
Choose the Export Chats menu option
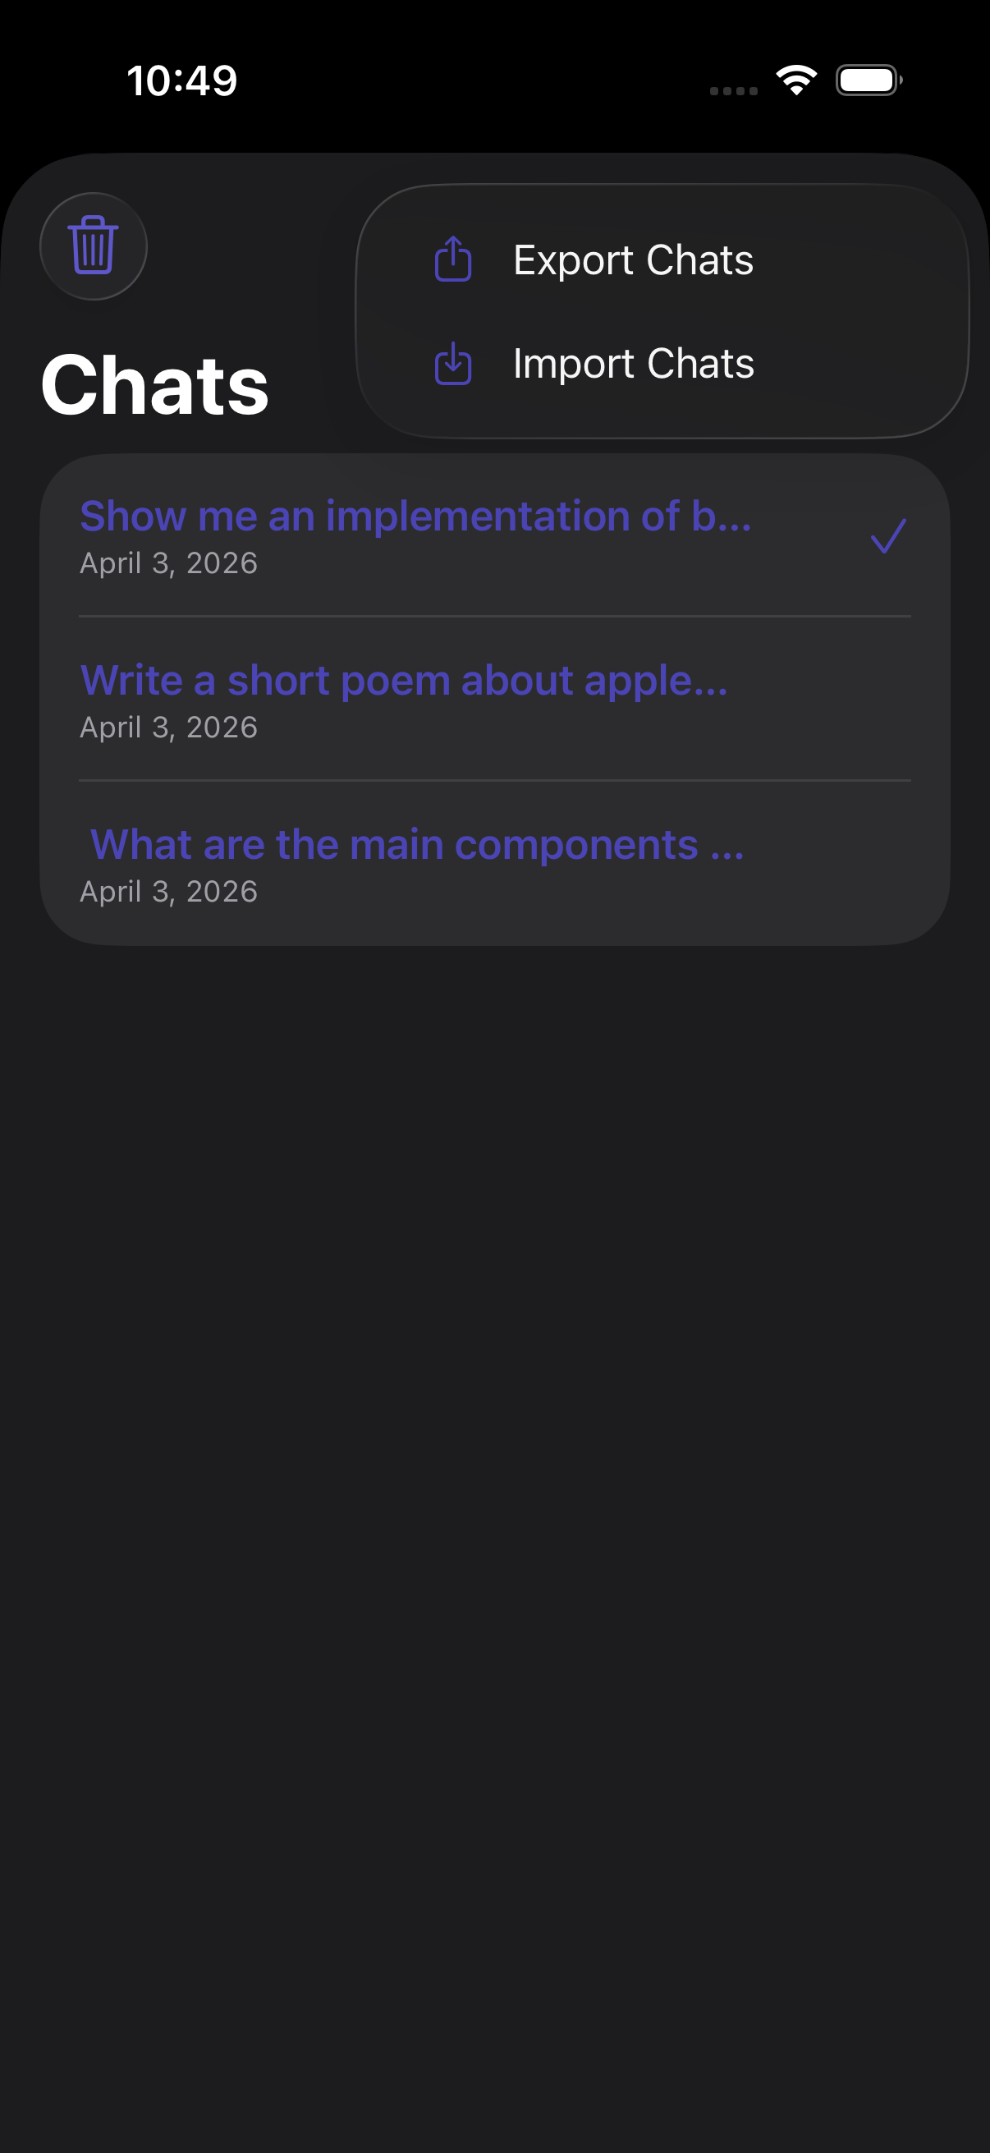632,260
